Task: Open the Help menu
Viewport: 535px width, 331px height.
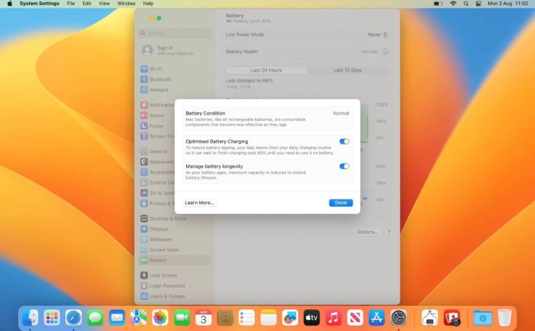Action: 148,3
